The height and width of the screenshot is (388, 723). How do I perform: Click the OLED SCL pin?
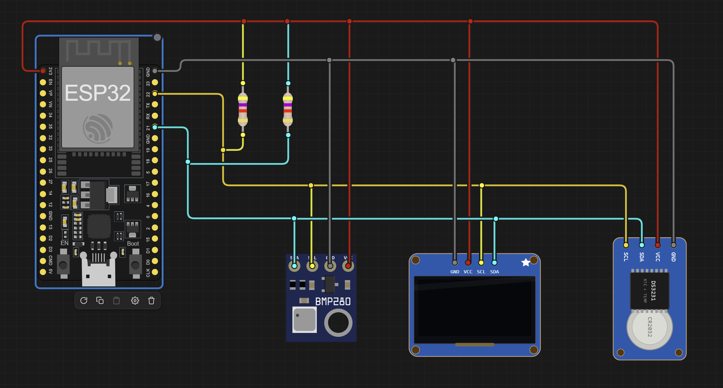[481, 263]
